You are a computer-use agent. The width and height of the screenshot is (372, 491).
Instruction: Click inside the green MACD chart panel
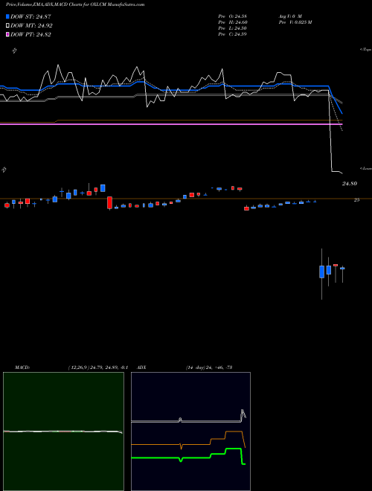point(63,431)
